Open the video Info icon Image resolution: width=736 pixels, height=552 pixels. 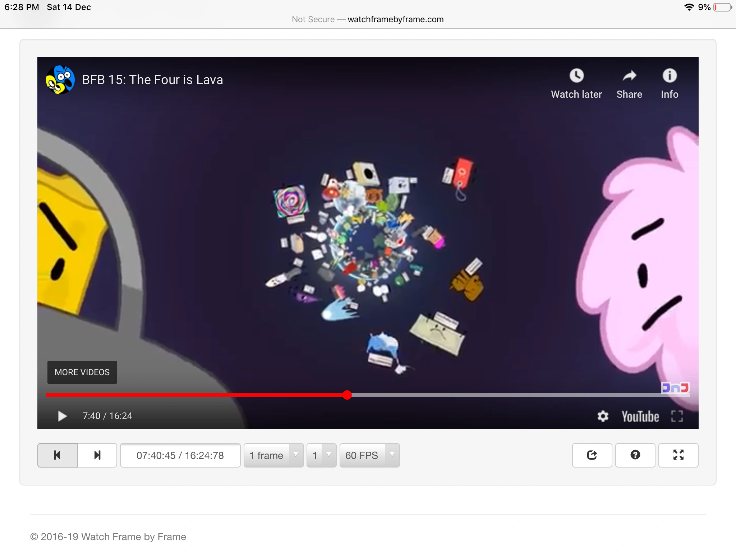[x=670, y=76]
